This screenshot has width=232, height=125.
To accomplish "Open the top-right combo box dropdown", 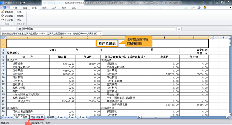I will pyautogui.click(x=230, y=7).
